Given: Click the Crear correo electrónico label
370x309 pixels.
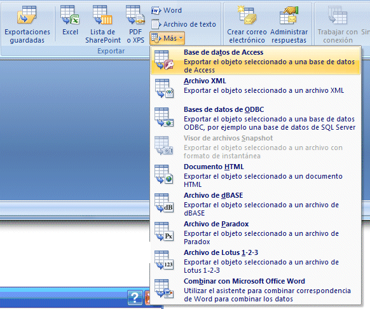Looking at the screenshot, I should 247,36.
